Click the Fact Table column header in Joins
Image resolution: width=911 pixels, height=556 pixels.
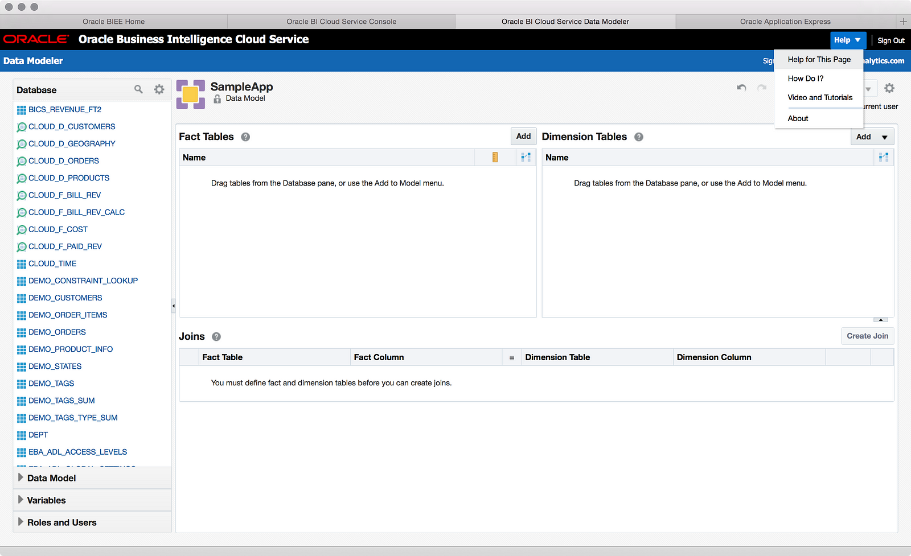pyautogui.click(x=274, y=357)
